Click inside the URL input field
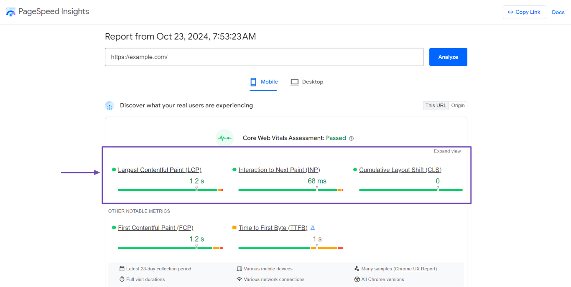Screen dimensions: 571x287 (x=264, y=57)
